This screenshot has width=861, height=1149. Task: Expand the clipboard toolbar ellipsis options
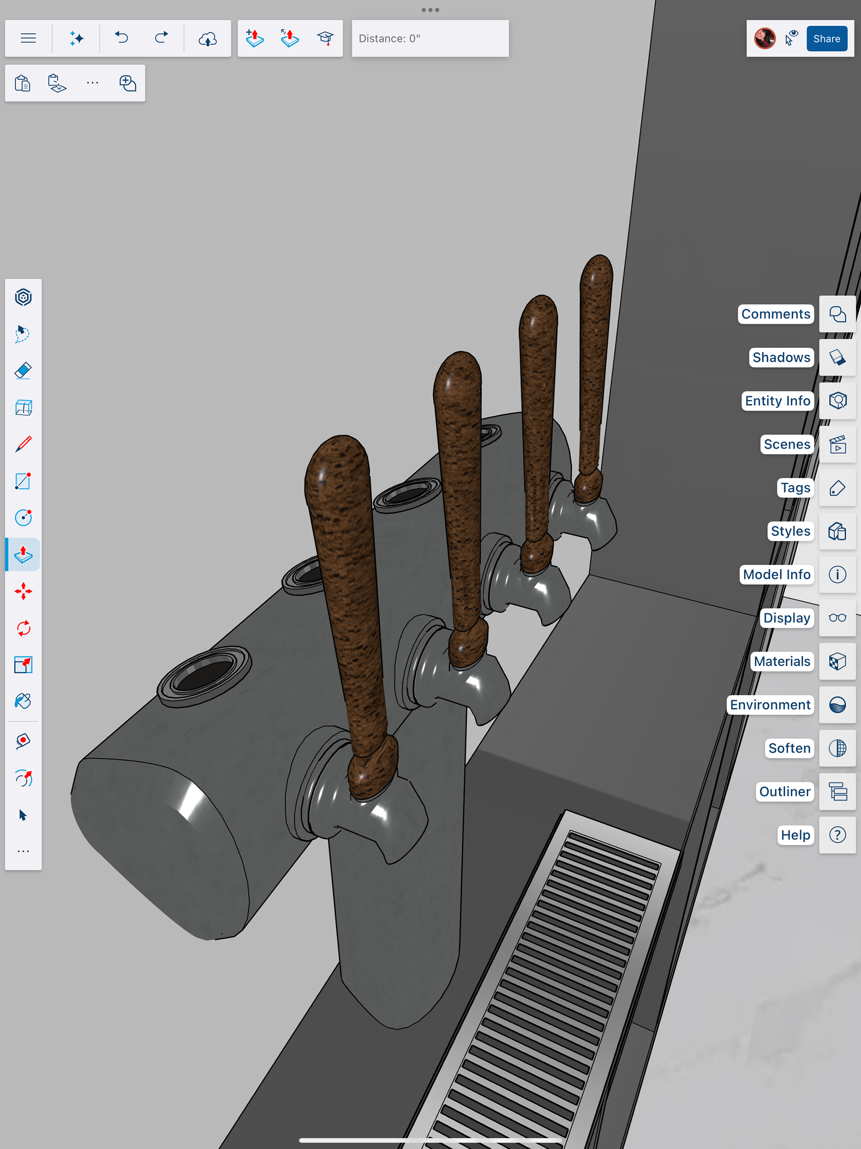click(x=92, y=83)
